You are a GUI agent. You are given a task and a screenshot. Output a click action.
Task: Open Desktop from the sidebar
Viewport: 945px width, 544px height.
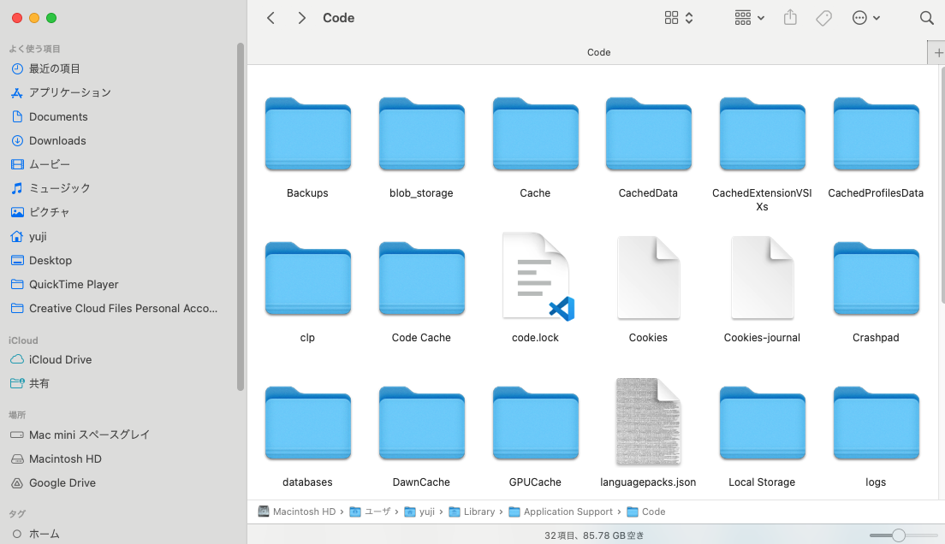coord(50,260)
